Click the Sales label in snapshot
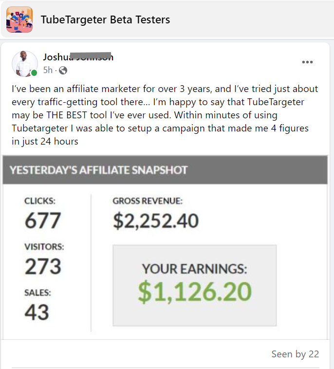Screen dimensions: 334x369 (x=37, y=293)
